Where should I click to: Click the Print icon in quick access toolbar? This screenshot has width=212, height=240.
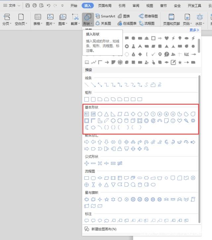coord(34,6)
